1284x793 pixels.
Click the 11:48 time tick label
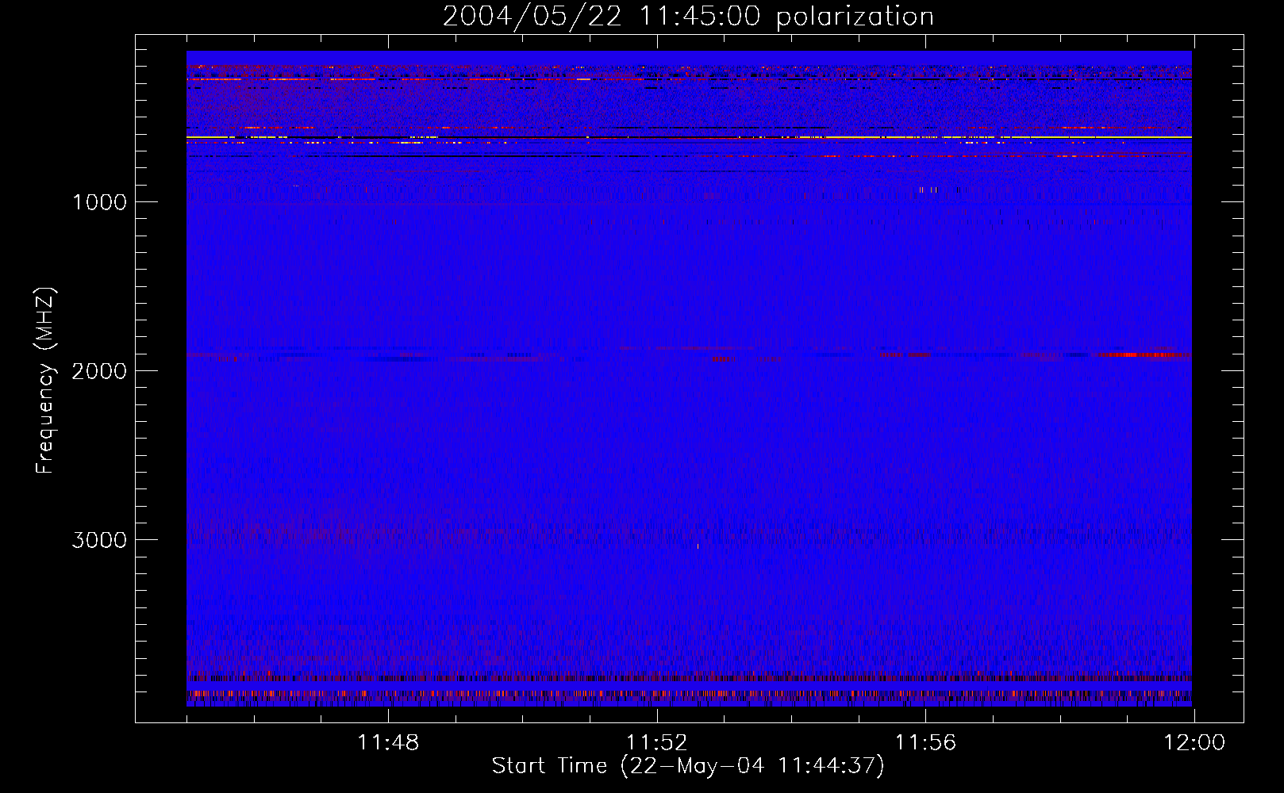[388, 743]
